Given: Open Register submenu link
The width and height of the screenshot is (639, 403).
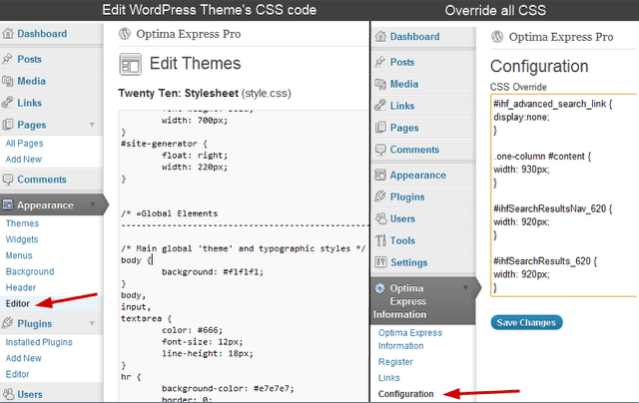Looking at the screenshot, I should [x=395, y=362].
